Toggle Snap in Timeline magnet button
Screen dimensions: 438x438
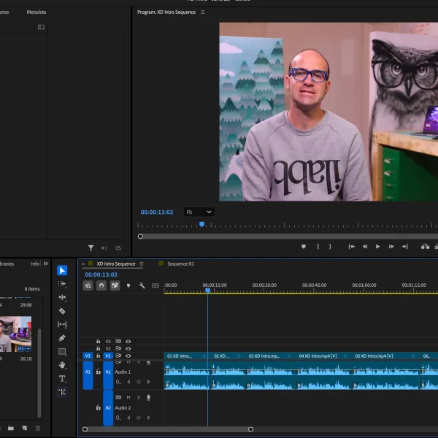[x=101, y=285]
